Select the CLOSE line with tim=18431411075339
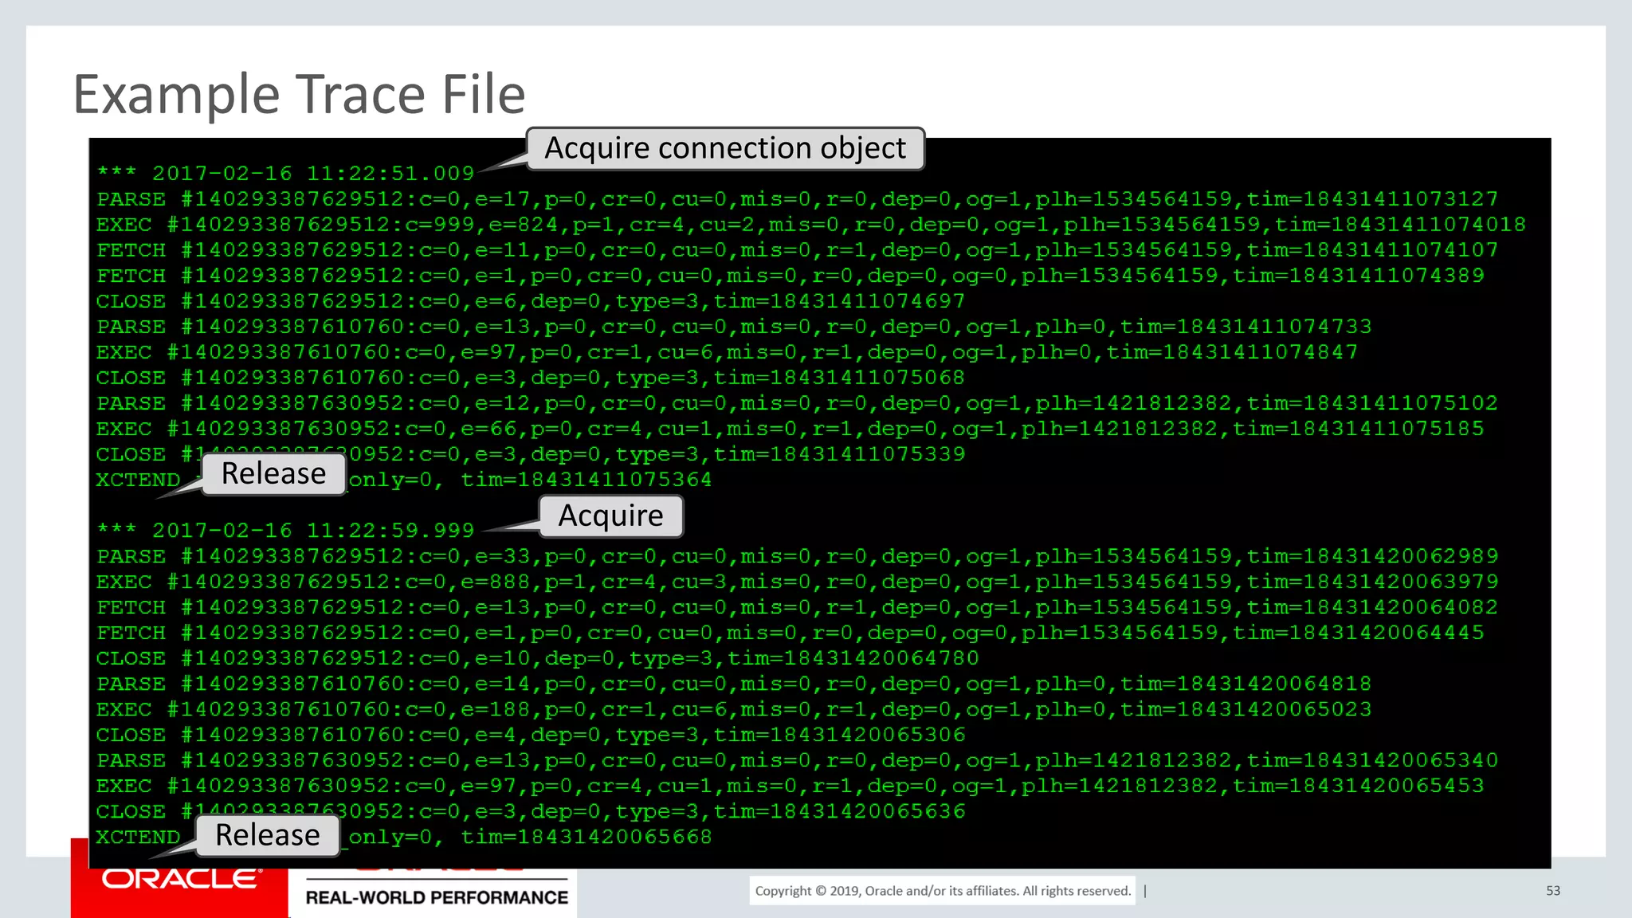1632x918 pixels. (531, 453)
